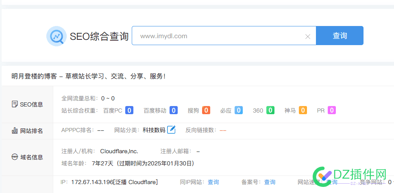394x193 pixels.
Task: Click the SEO综合查询 magnifier logo
Action: point(57,36)
